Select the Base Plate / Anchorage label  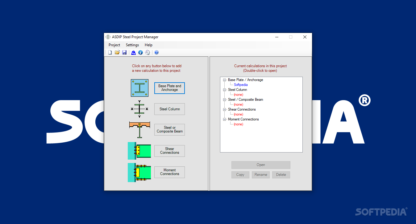pos(246,80)
